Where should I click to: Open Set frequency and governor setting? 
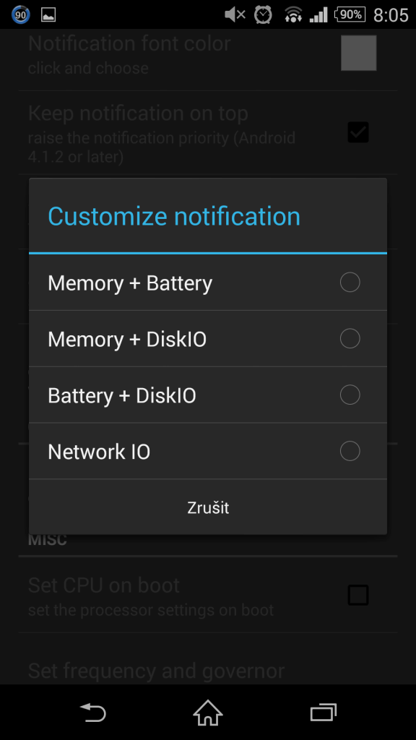pos(156,670)
